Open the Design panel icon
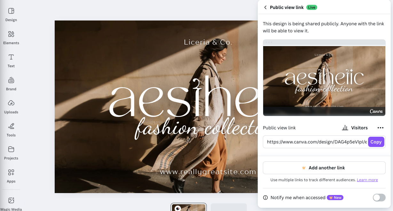 (x=11, y=11)
